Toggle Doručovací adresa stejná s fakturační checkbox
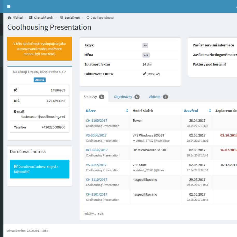Image resolution: width=237 pixels, height=237 pixels. pyautogui.click(x=16, y=166)
